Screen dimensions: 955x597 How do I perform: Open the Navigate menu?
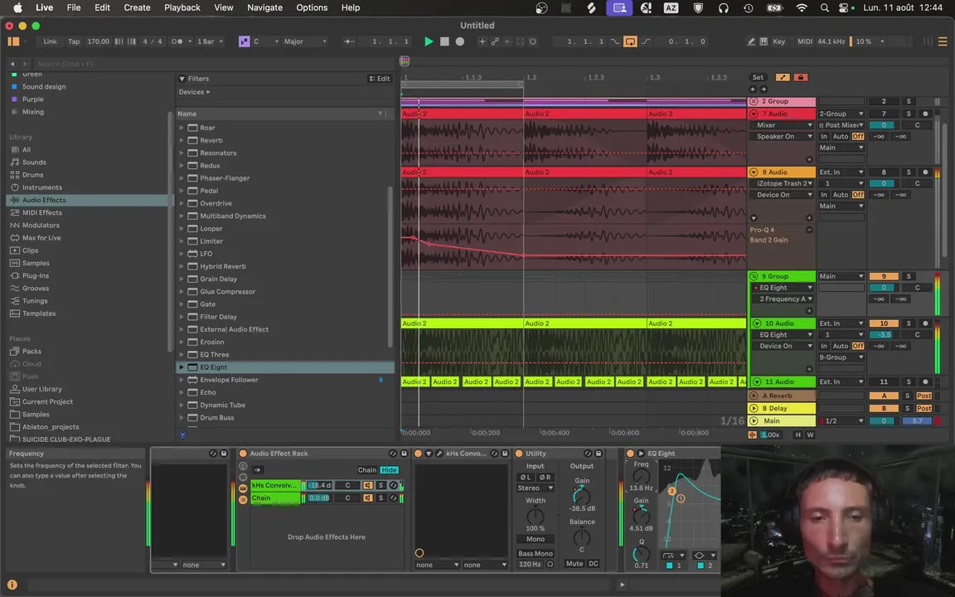pos(264,7)
